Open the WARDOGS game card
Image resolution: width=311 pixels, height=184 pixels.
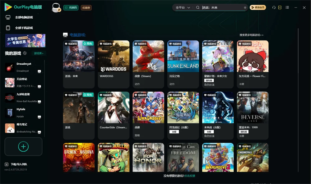click(x=114, y=64)
